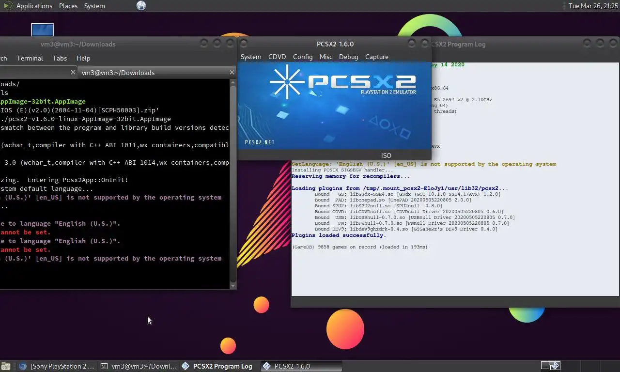Click the 'stem default language...' terminal line
620x372 pixels.
point(46,189)
